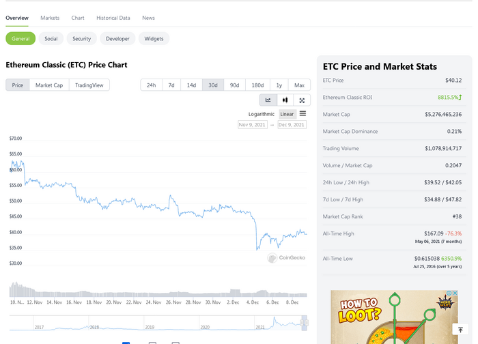This screenshot has width=478, height=344.
Task: Click the scroll-to-top arrow button
Action: 461,330
